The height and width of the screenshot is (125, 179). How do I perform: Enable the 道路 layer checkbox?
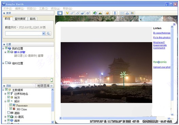click(x=8, y=112)
